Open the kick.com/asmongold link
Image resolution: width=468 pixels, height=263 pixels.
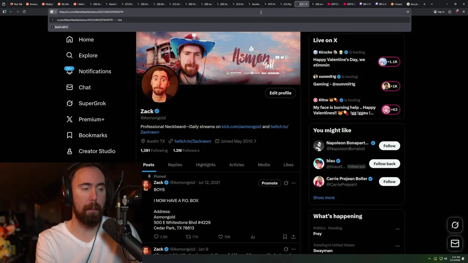241,127
